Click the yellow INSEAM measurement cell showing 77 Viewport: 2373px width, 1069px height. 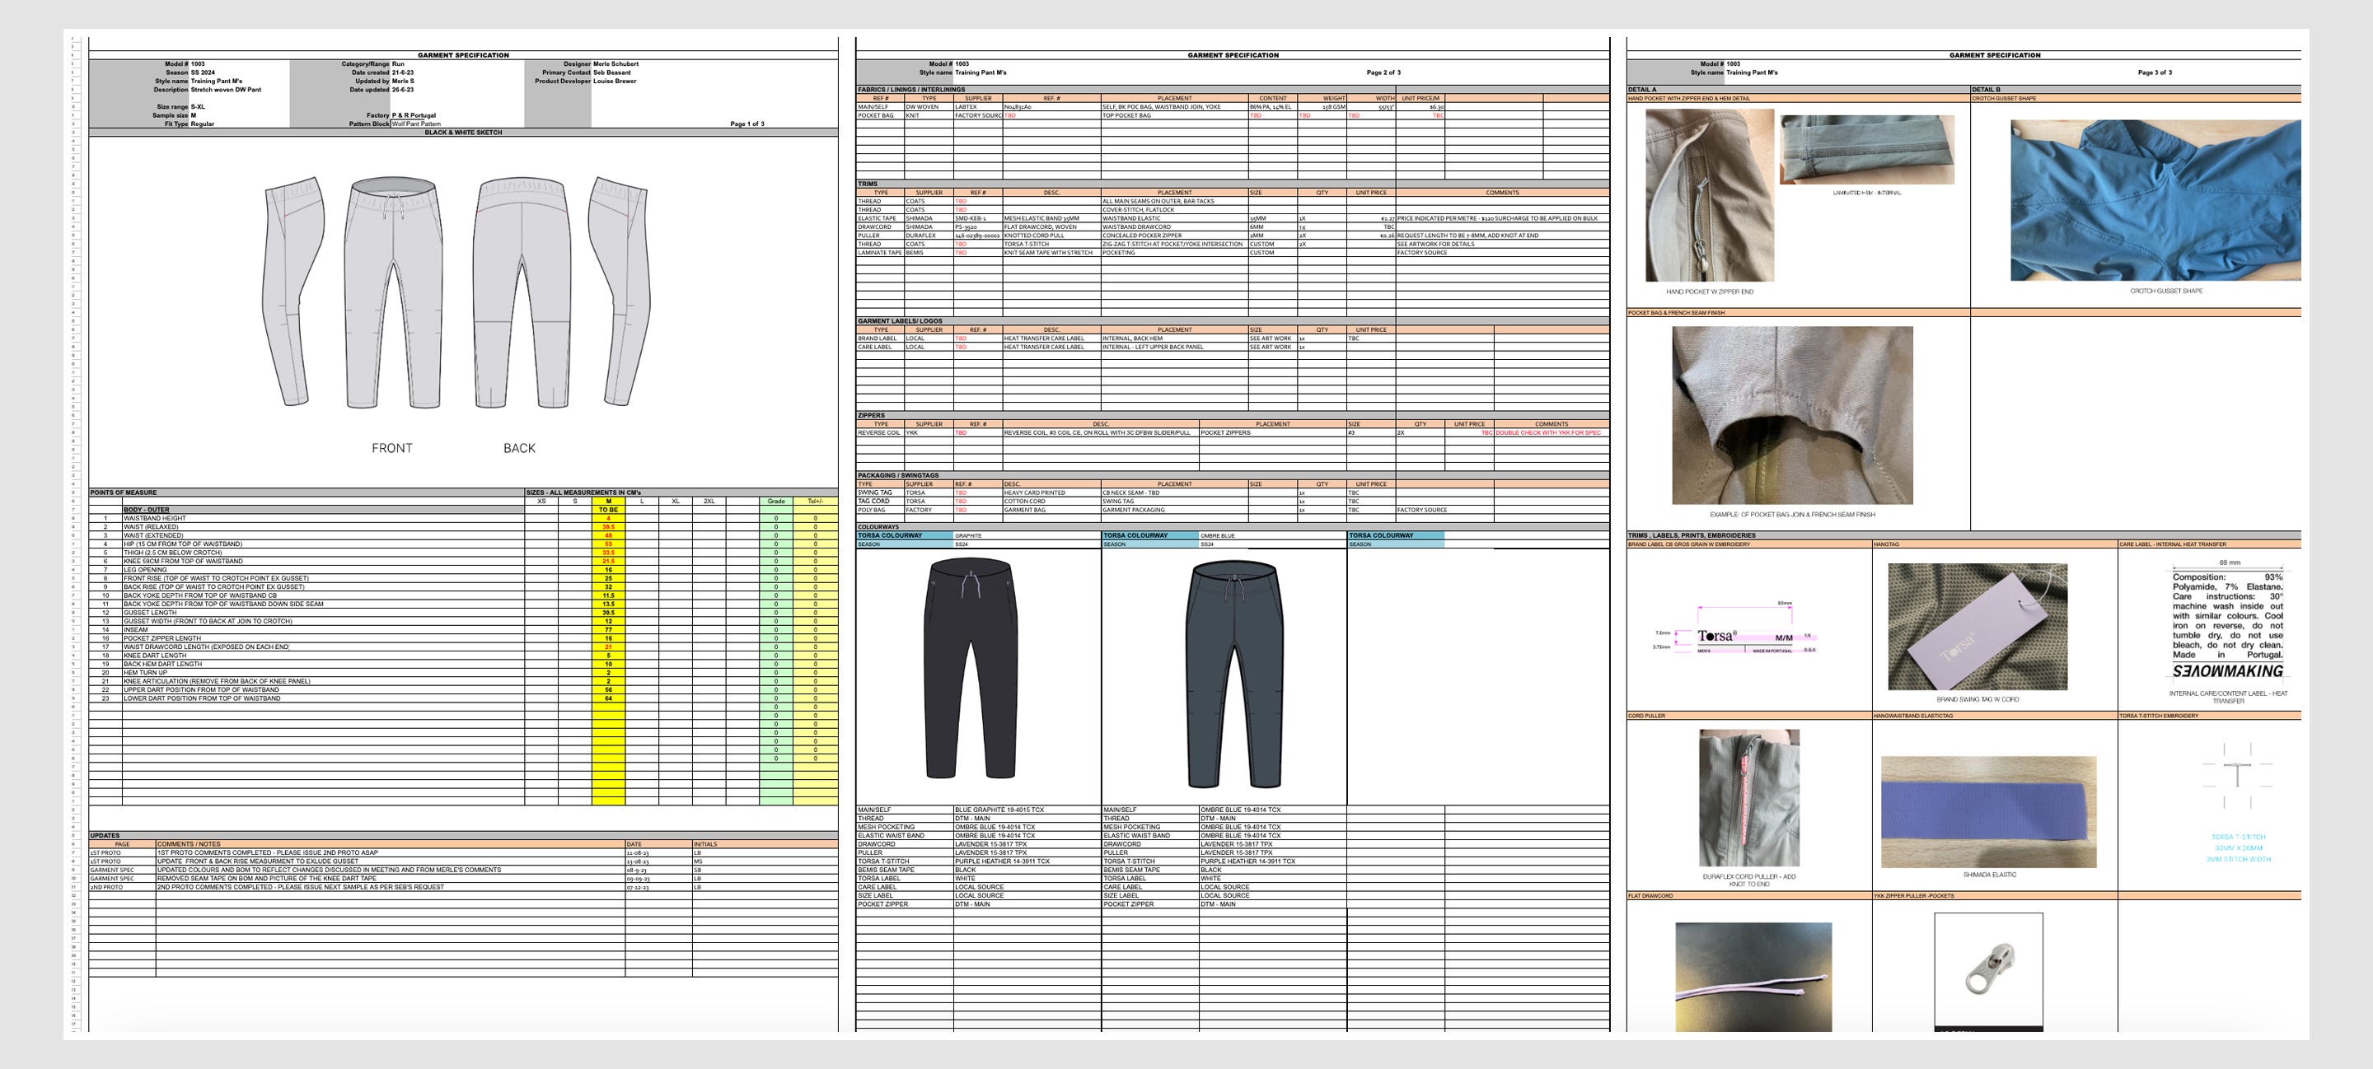coord(607,629)
